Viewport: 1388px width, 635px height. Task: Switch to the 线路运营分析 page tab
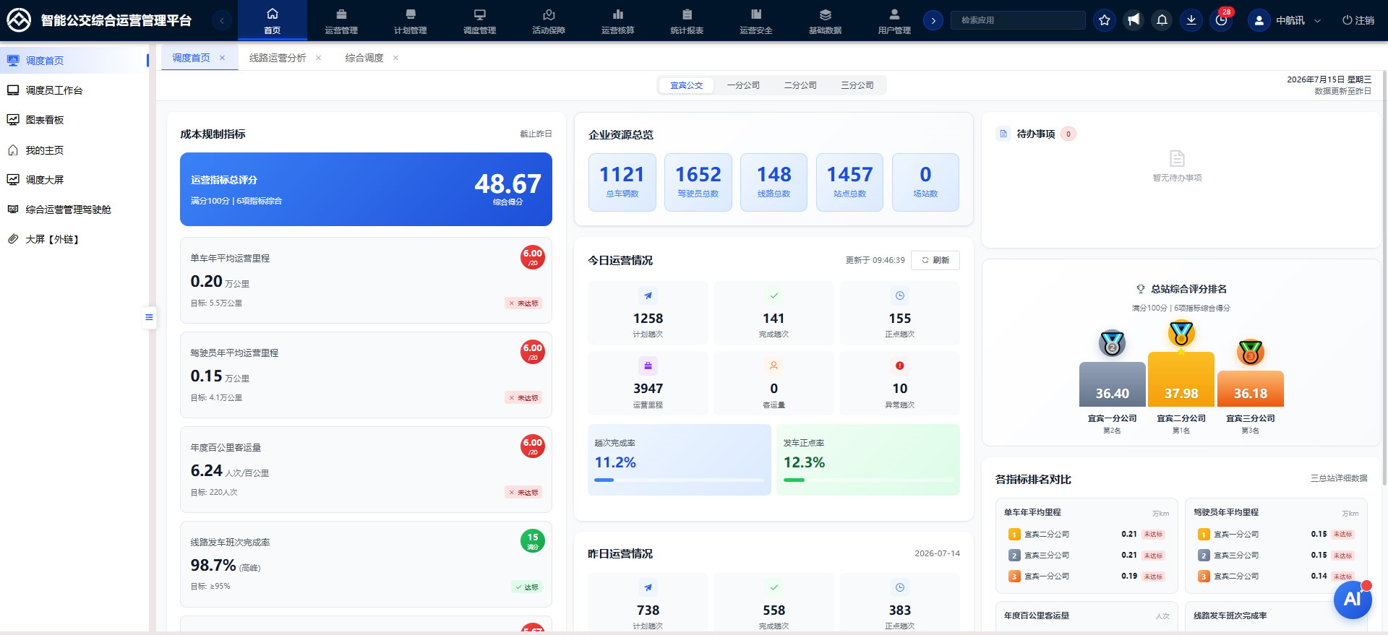pos(278,58)
